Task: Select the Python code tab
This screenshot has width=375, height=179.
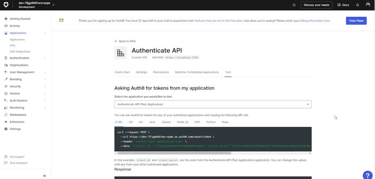Action: [211, 122]
